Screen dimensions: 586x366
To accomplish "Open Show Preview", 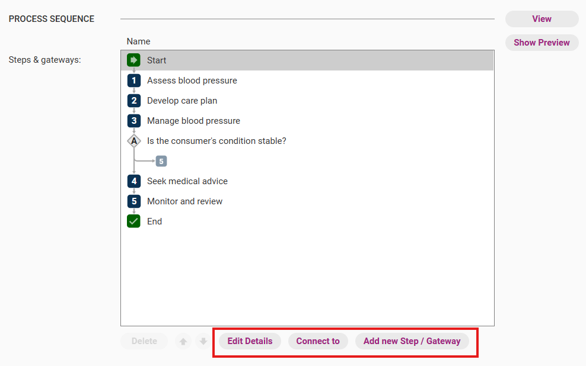I will pos(542,43).
